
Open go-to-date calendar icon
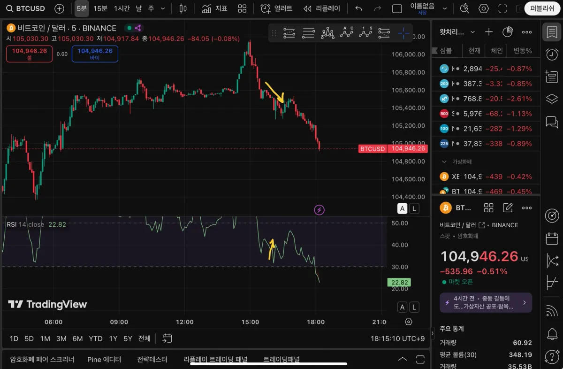[167, 338]
